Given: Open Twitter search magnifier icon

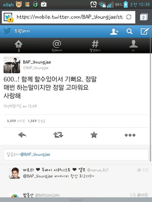Looking at the screenshot, I should pyautogui.click(x=130, y=31).
